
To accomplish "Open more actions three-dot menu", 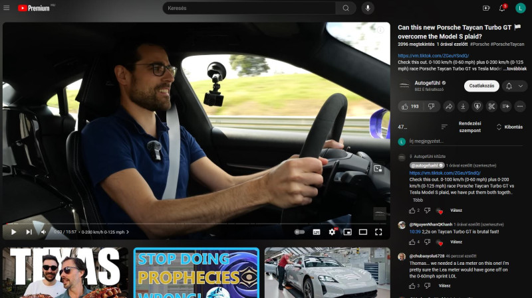I will click(520, 106).
